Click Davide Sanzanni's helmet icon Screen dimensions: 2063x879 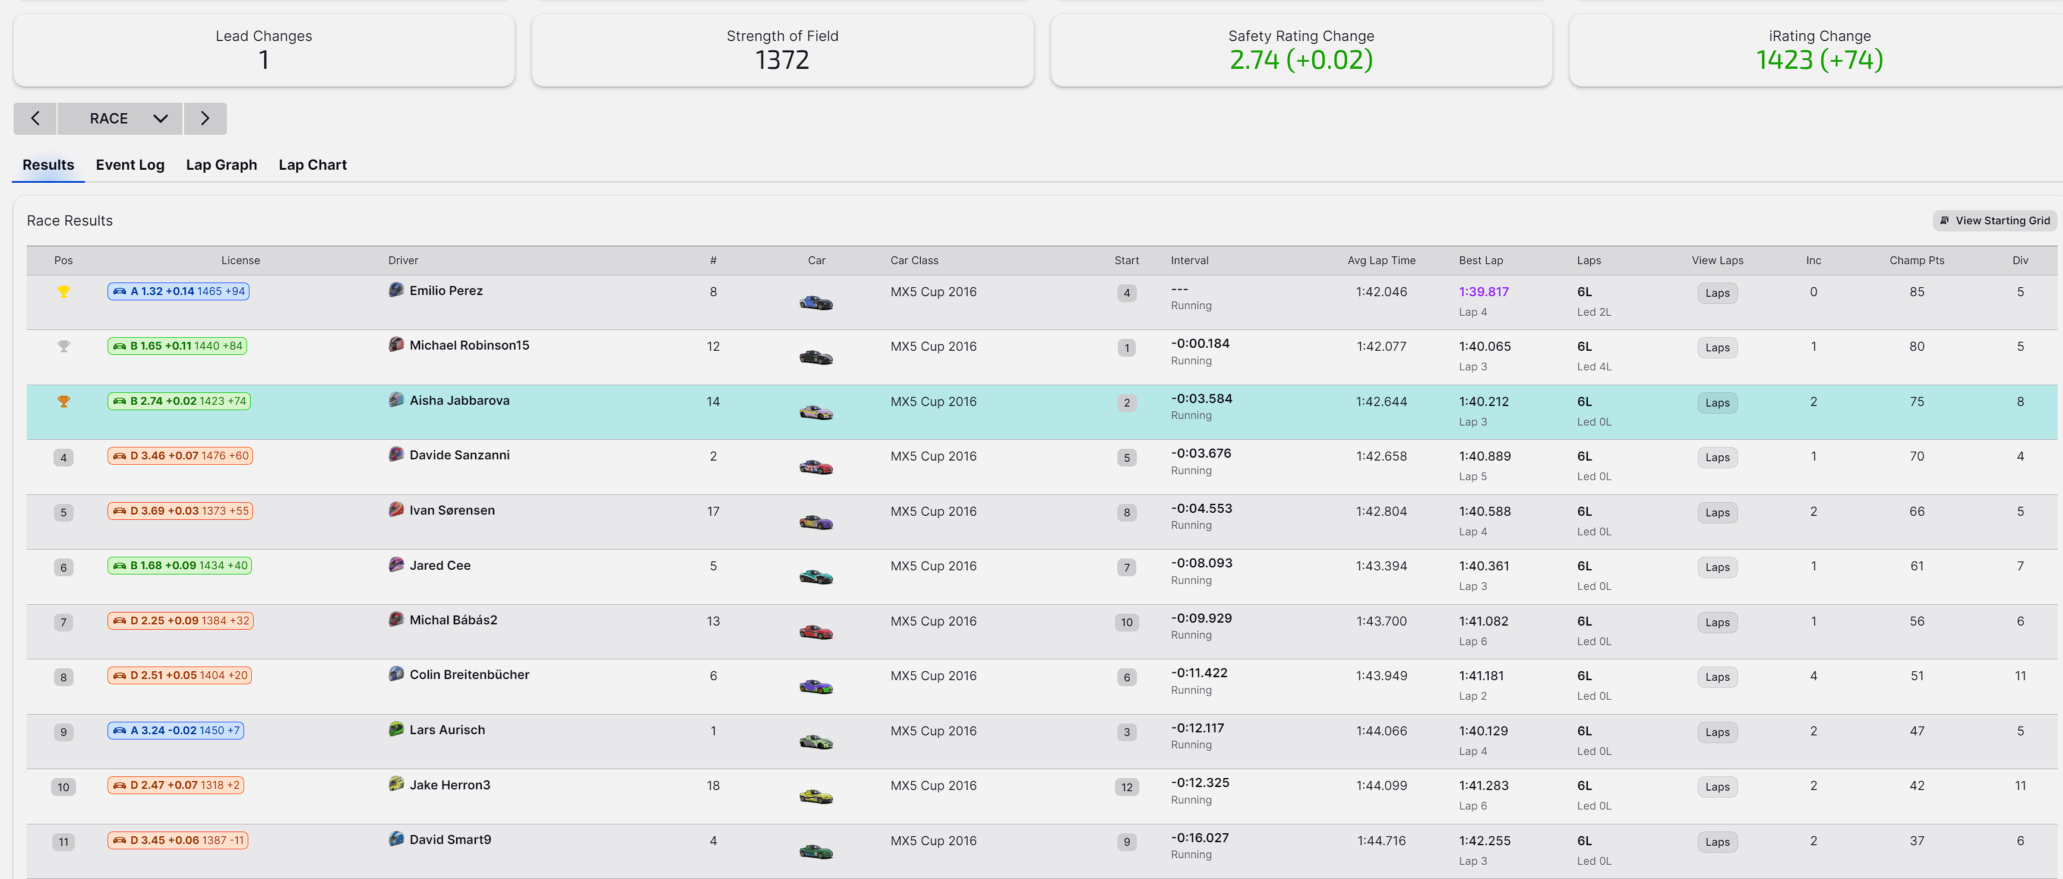(396, 454)
